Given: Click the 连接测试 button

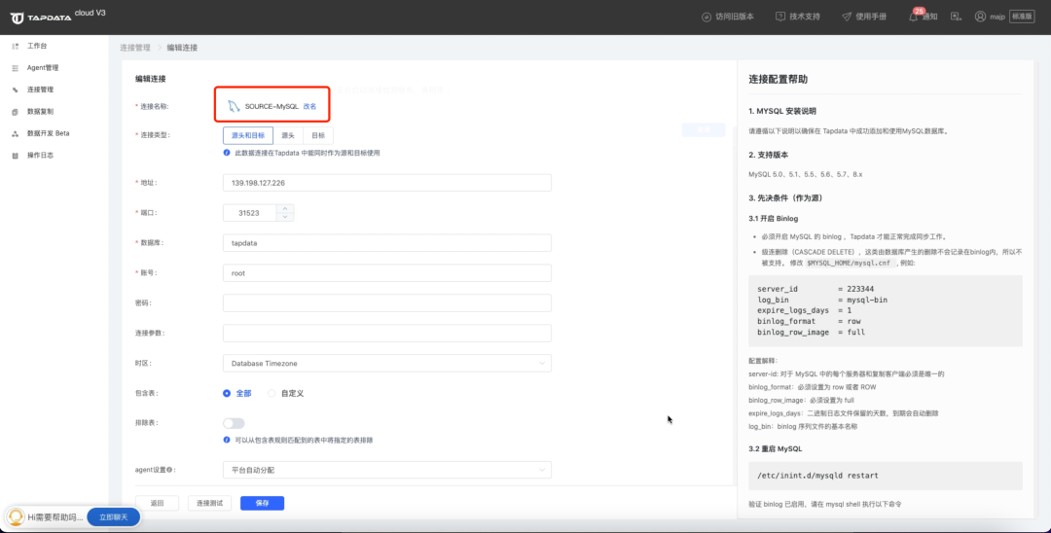Looking at the screenshot, I should tap(210, 503).
